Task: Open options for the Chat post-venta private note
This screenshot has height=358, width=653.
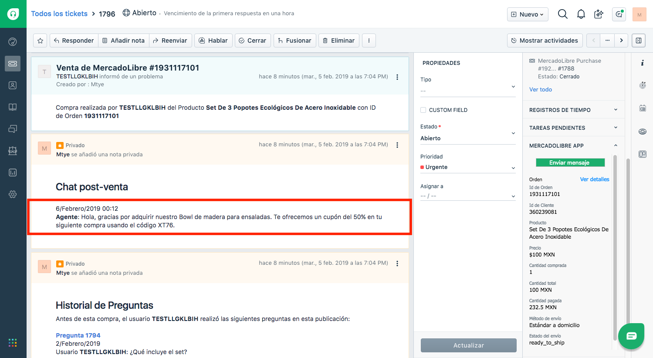Action: (x=397, y=145)
